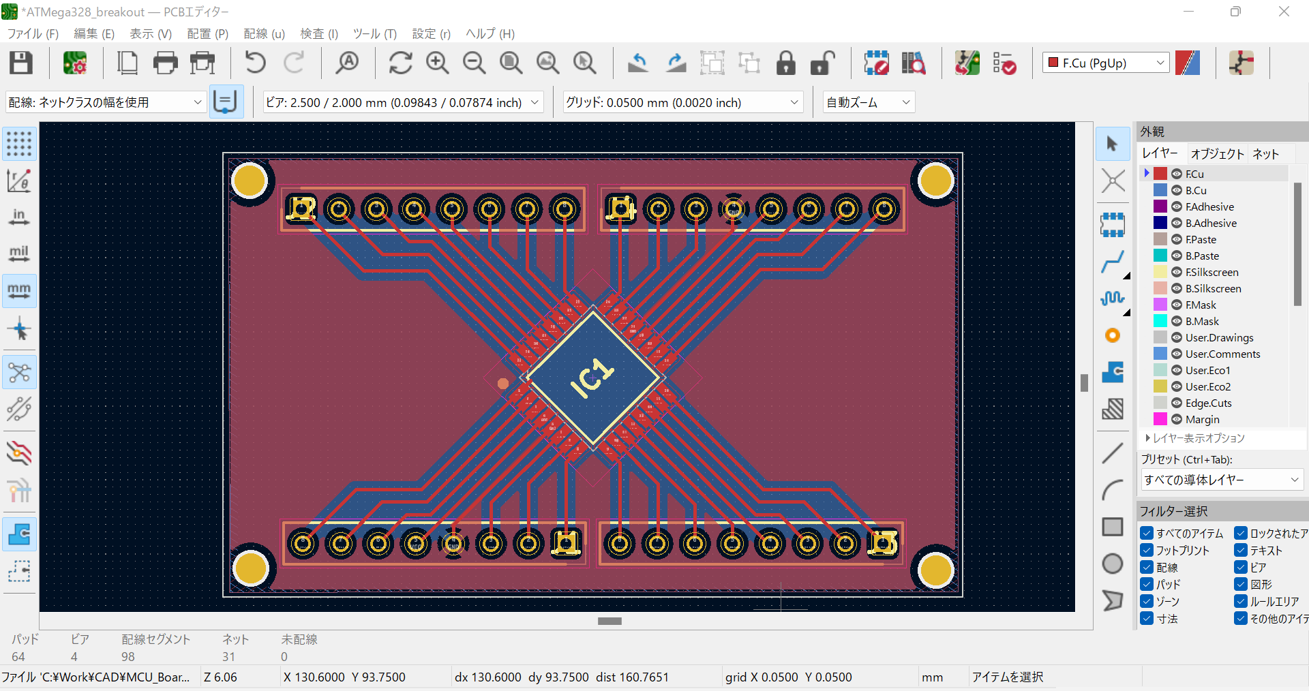The image size is (1309, 691).
Task: Open board setup icon
Action: (75, 63)
